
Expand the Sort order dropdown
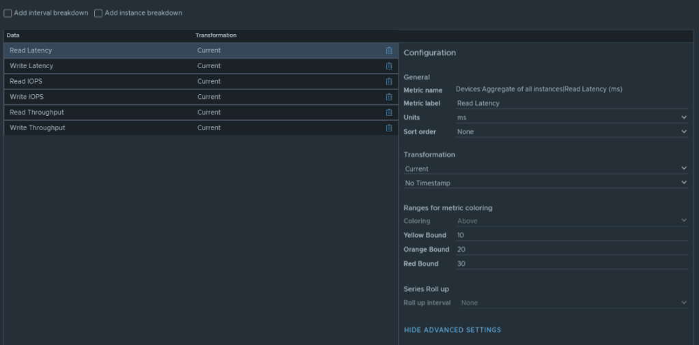click(x=571, y=132)
